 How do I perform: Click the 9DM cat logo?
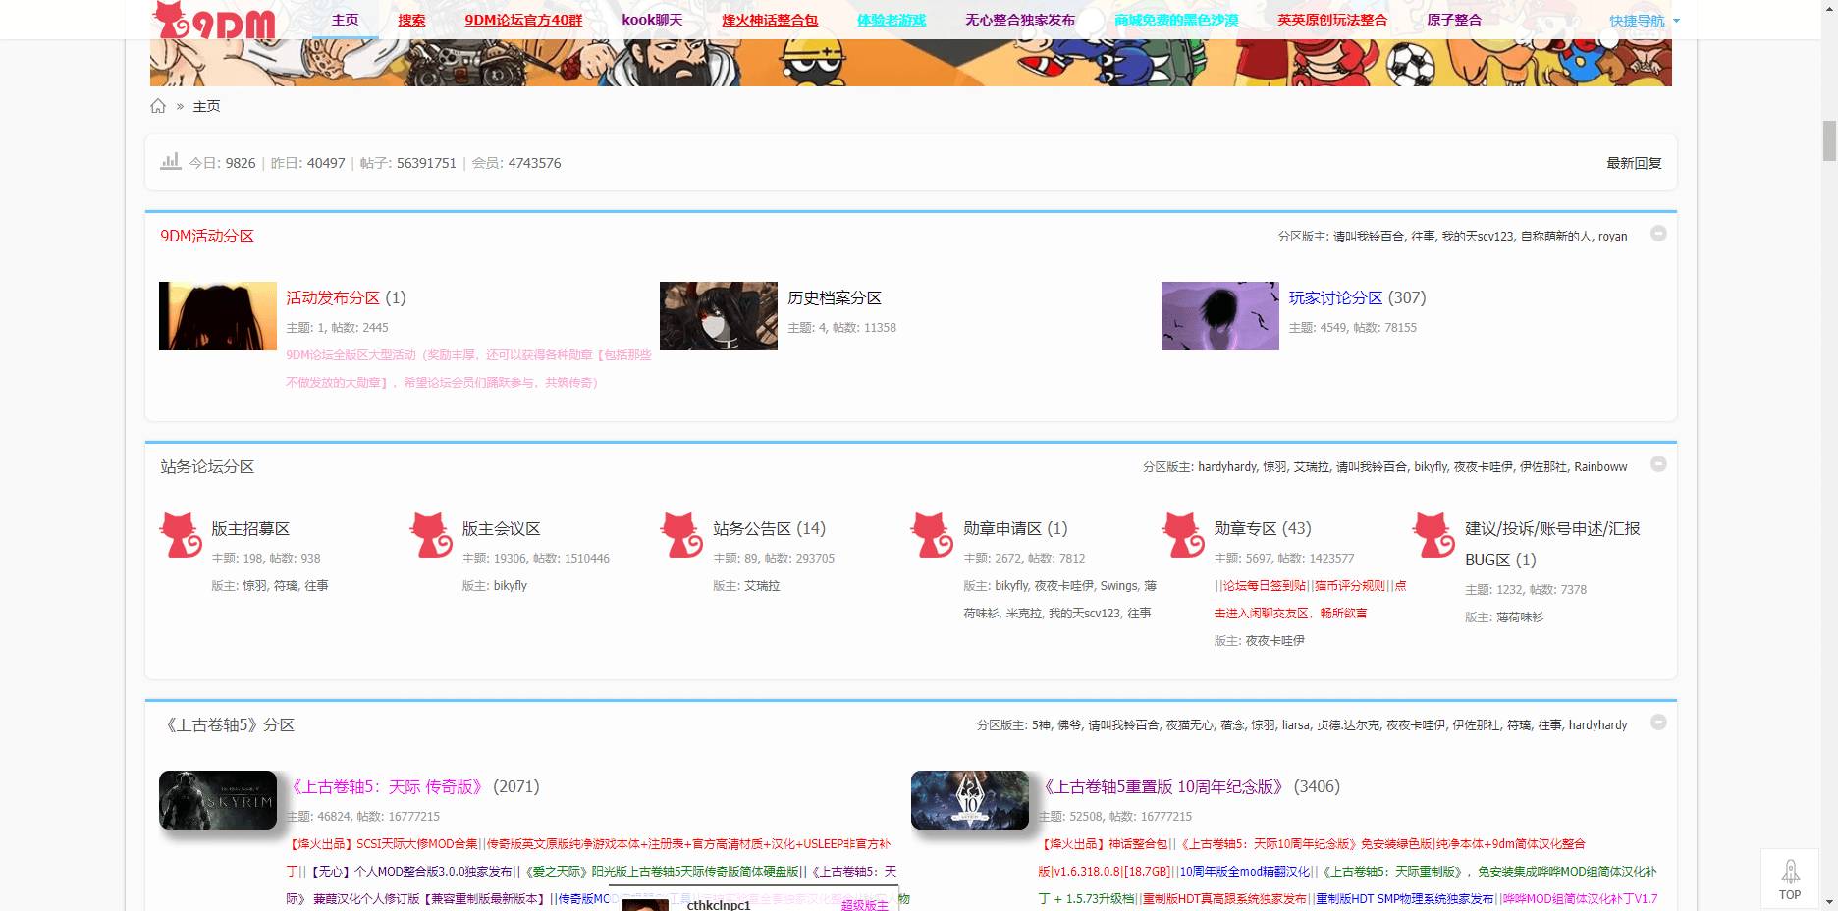pos(215,21)
